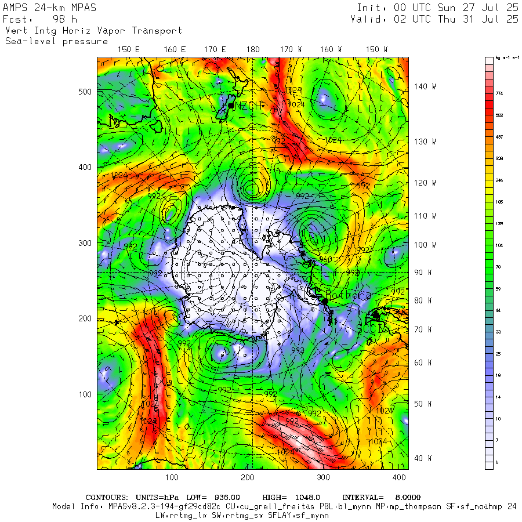Click the 'CU:cu_grell_freitas' model option text
Screen dimensions: 522x522
[270, 507]
